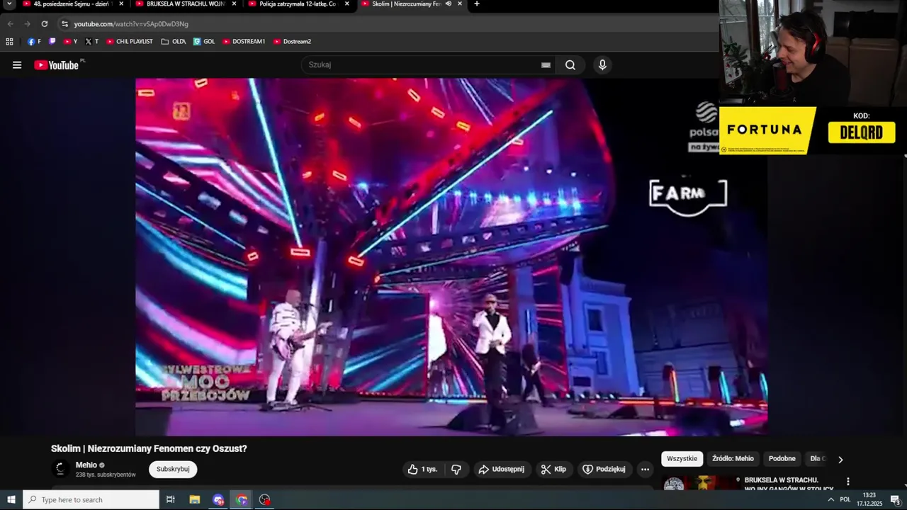Start voice search with microphone icon

(602, 65)
